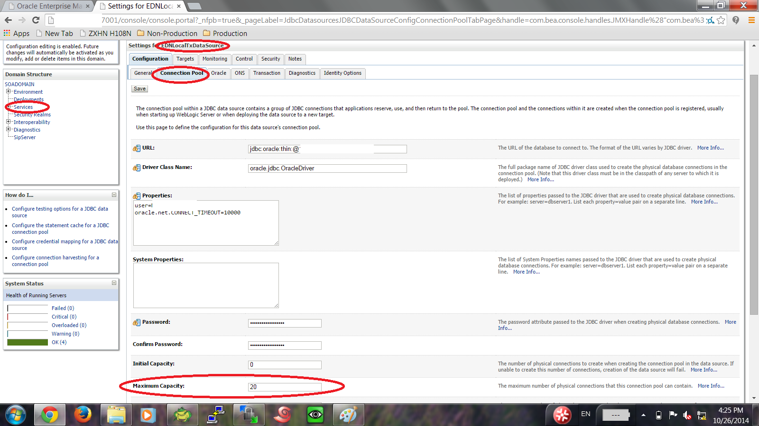Viewport: 759px width, 426px height.
Task: Click the Paint icon in the taskbar
Action: click(x=348, y=415)
